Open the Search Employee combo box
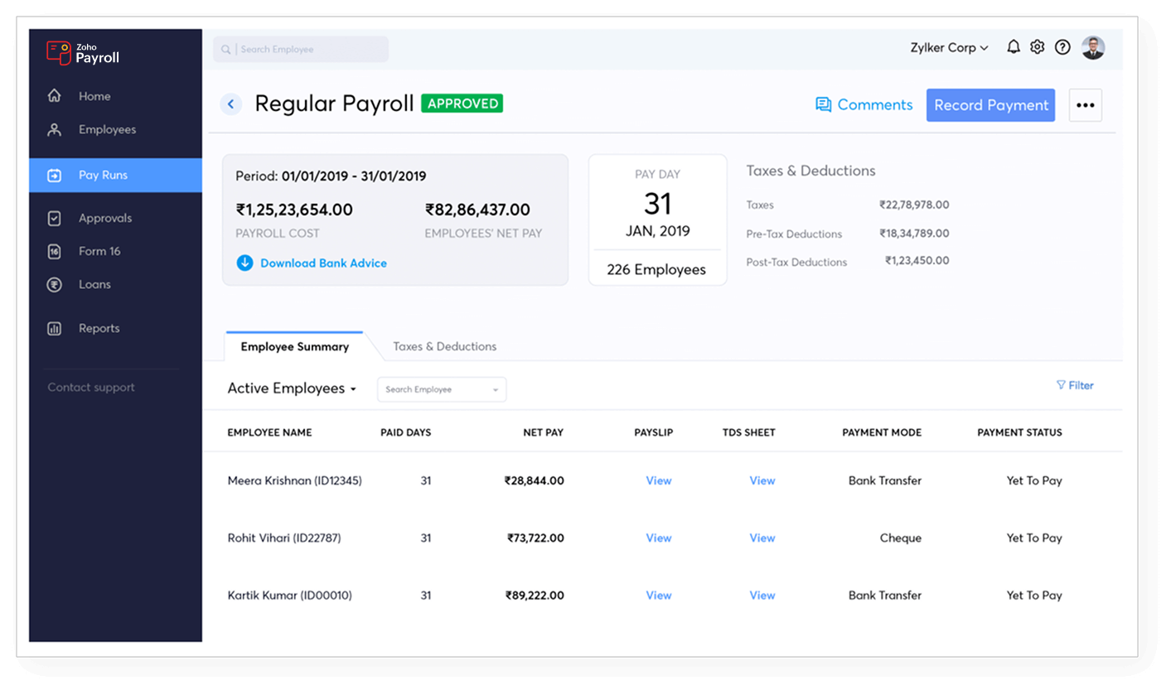 pos(441,389)
